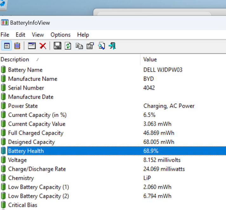Click the battery icon beside Power State
Image resolution: width=226 pixels, height=210 pixels.
coord(3,106)
